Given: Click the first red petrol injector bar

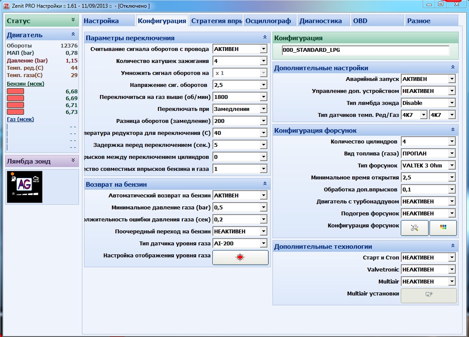Looking at the screenshot, I should pyautogui.click(x=15, y=91).
